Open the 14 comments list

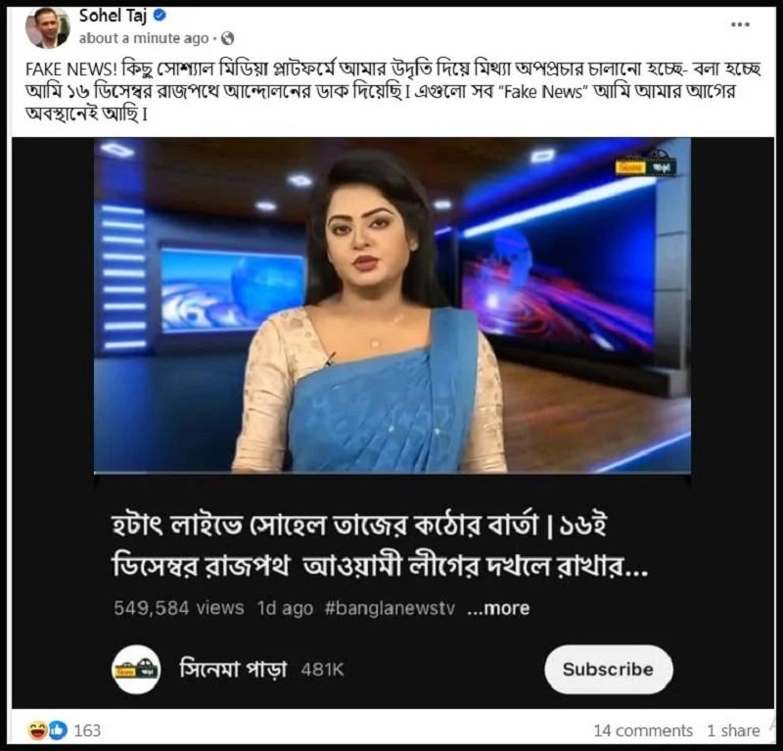(x=643, y=730)
